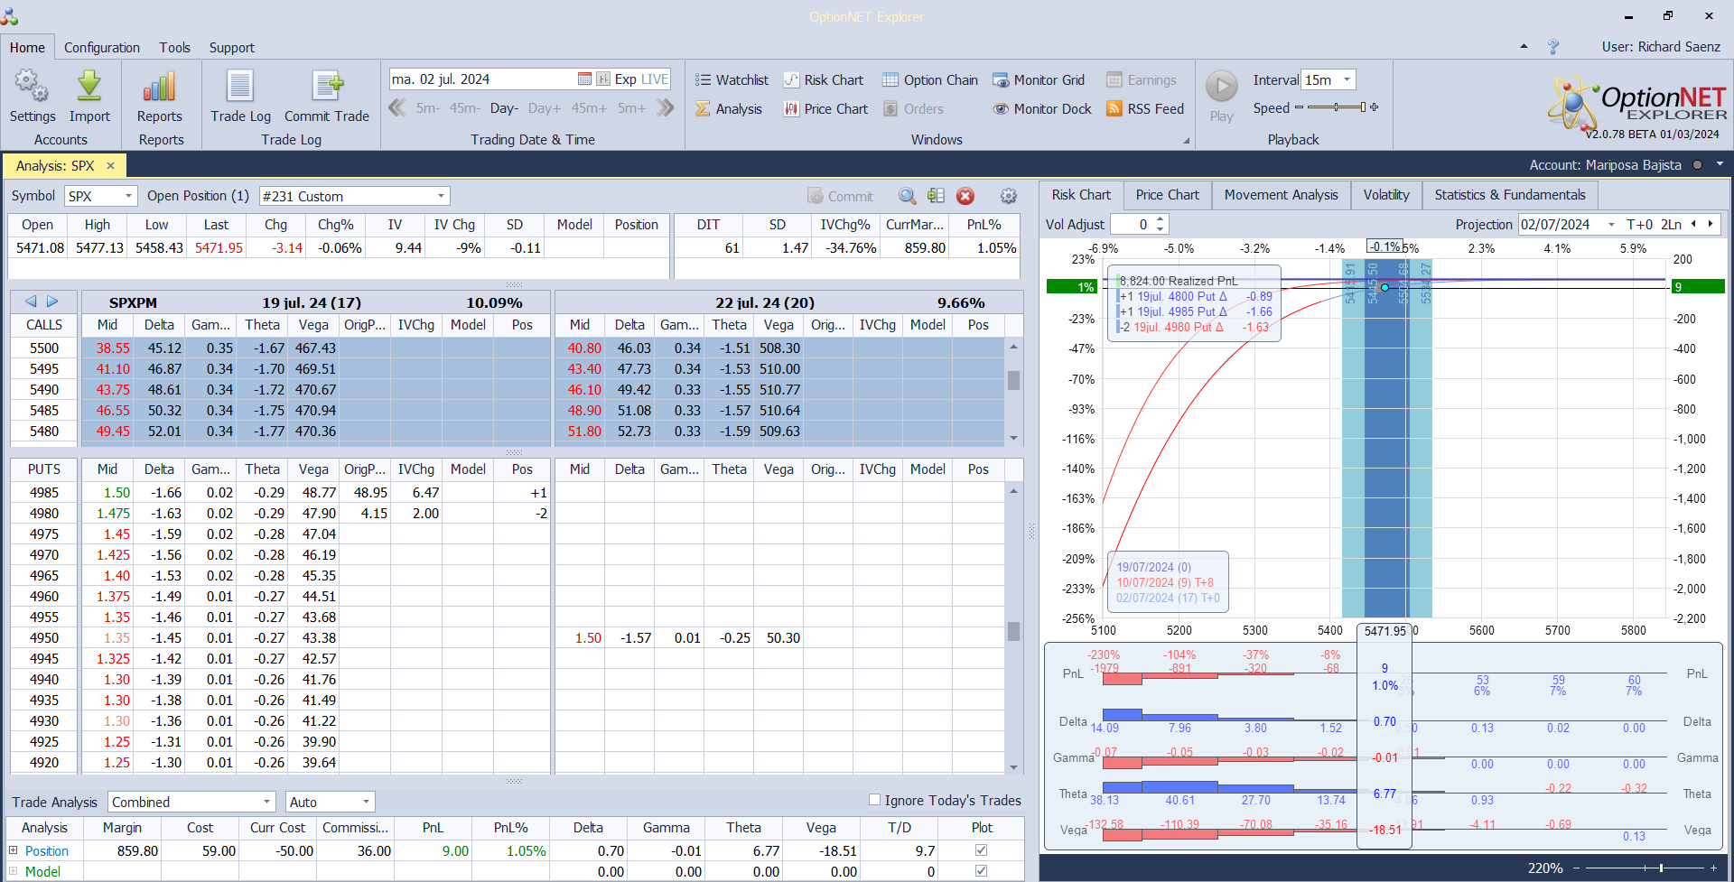Open Risk Chart from the Windows group
This screenshot has width=1734, height=882.
(x=823, y=80)
